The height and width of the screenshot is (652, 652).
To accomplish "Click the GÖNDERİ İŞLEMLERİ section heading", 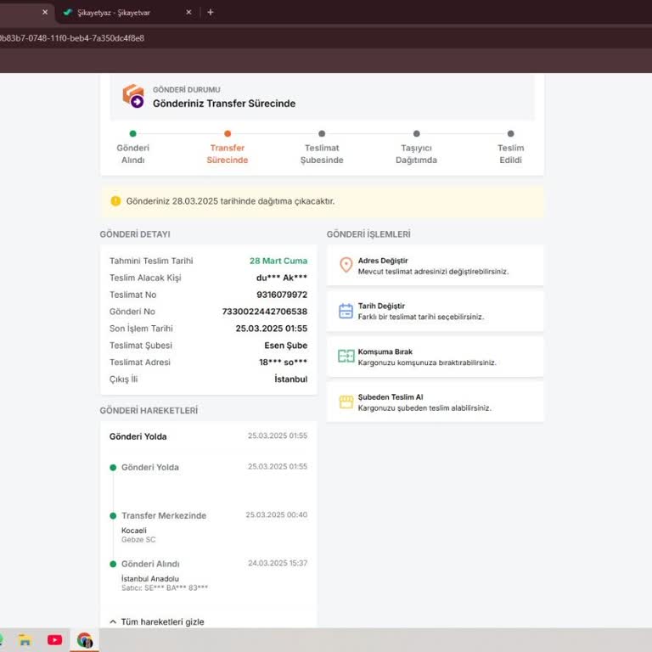I will coord(368,234).
